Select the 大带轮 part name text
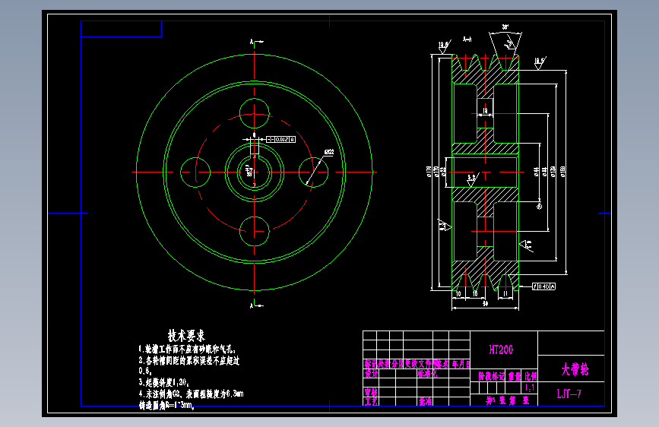The width and height of the screenshot is (659, 427). pos(575,369)
